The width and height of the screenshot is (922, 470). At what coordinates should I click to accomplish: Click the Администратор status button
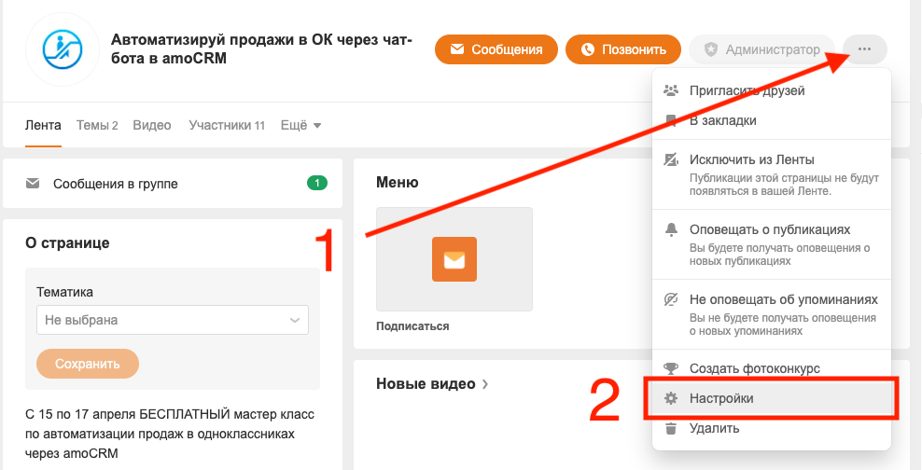point(762,49)
